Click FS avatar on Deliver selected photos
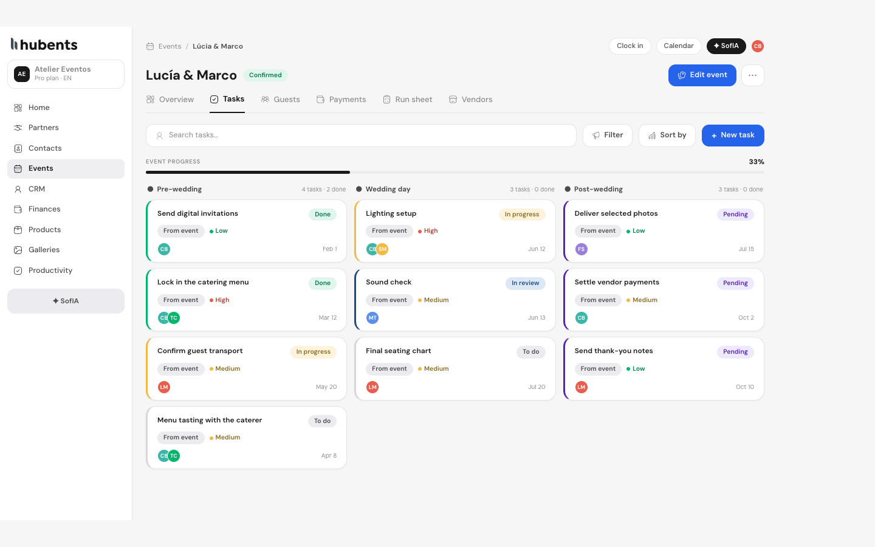This screenshot has height=547, width=875. 582,249
